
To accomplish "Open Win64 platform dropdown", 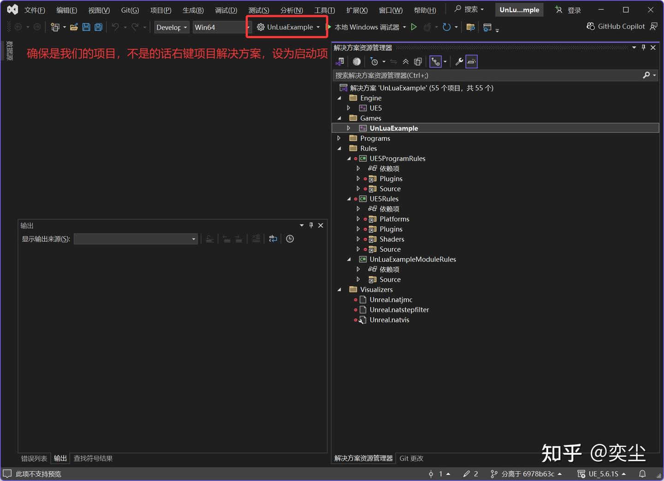I will (221, 27).
